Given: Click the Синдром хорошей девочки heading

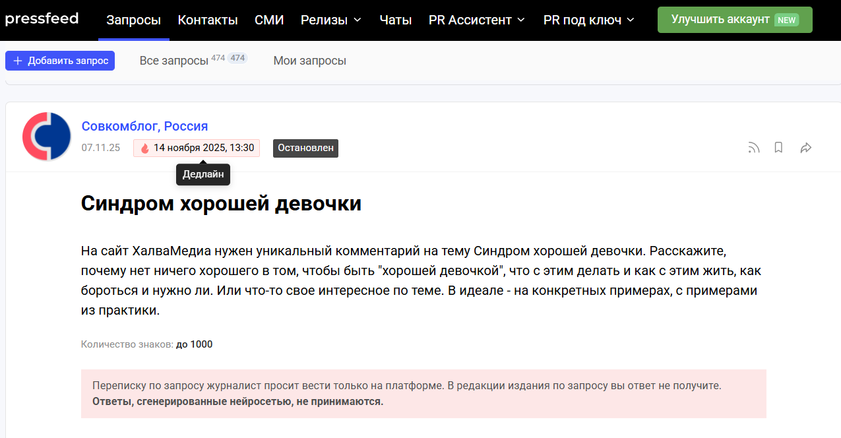Looking at the screenshot, I should point(221,203).
